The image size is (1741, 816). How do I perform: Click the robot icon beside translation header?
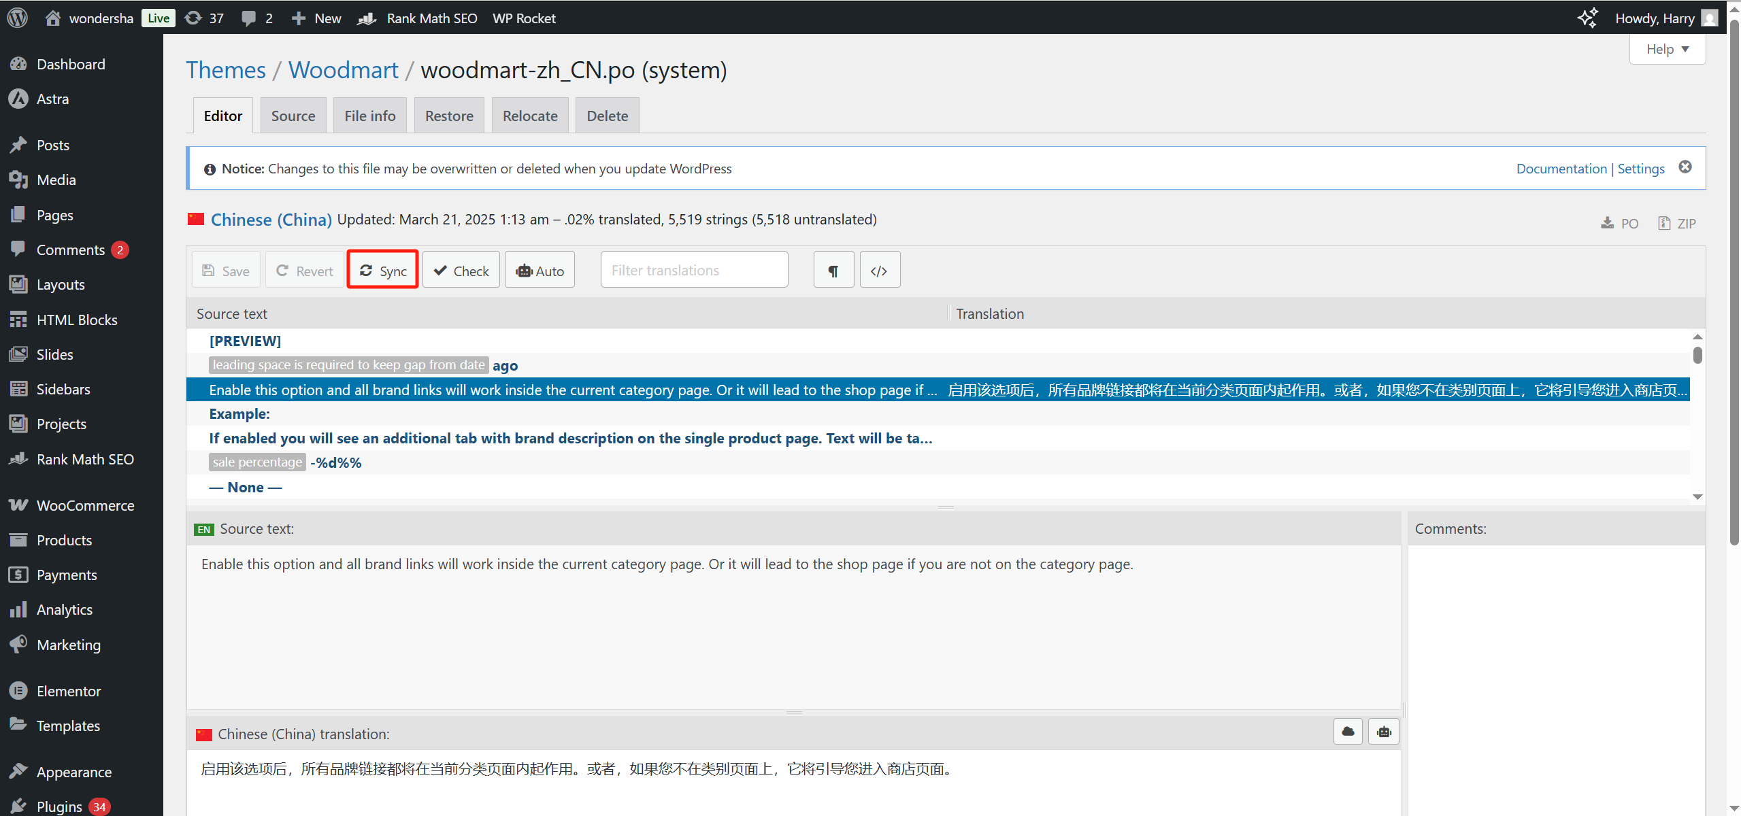pyautogui.click(x=1384, y=732)
